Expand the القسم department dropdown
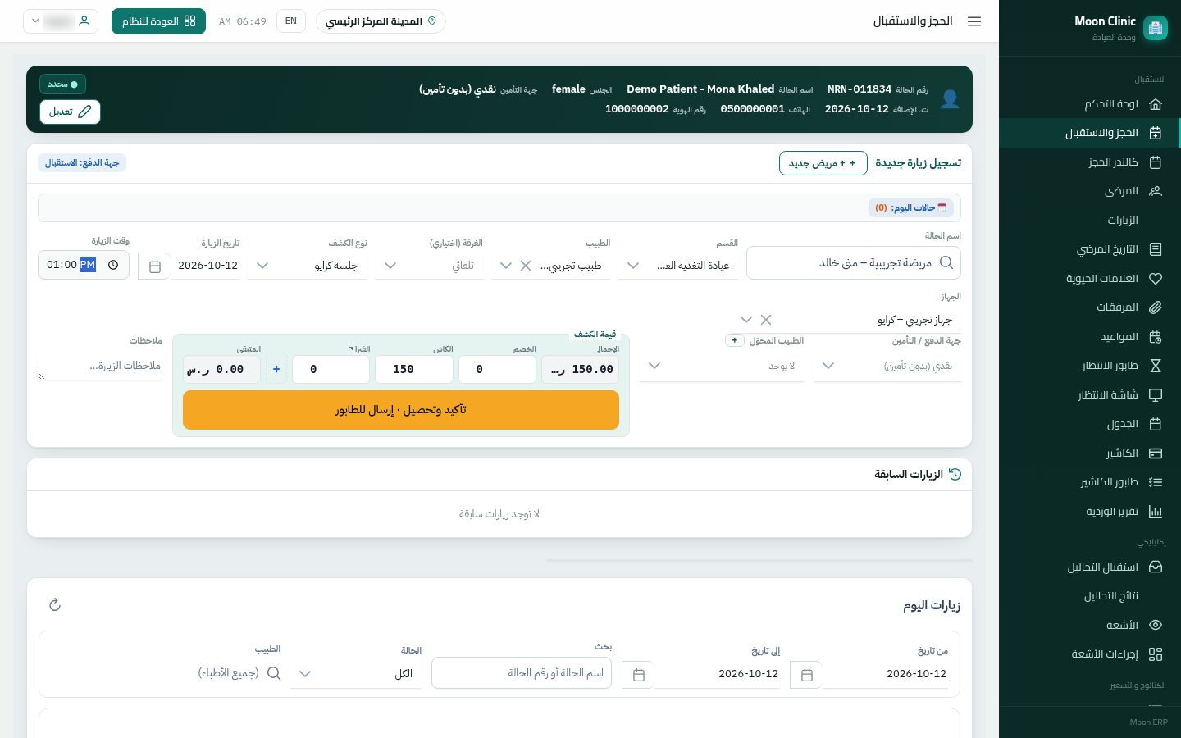The height and width of the screenshot is (738, 1181). pos(633,266)
